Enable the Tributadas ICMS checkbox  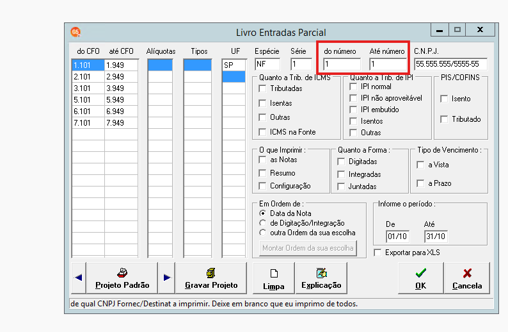coord(262,88)
